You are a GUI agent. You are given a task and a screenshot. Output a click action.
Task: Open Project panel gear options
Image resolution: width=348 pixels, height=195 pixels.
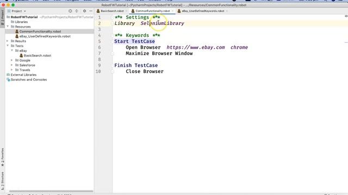pyautogui.click(x=85, y=11)
